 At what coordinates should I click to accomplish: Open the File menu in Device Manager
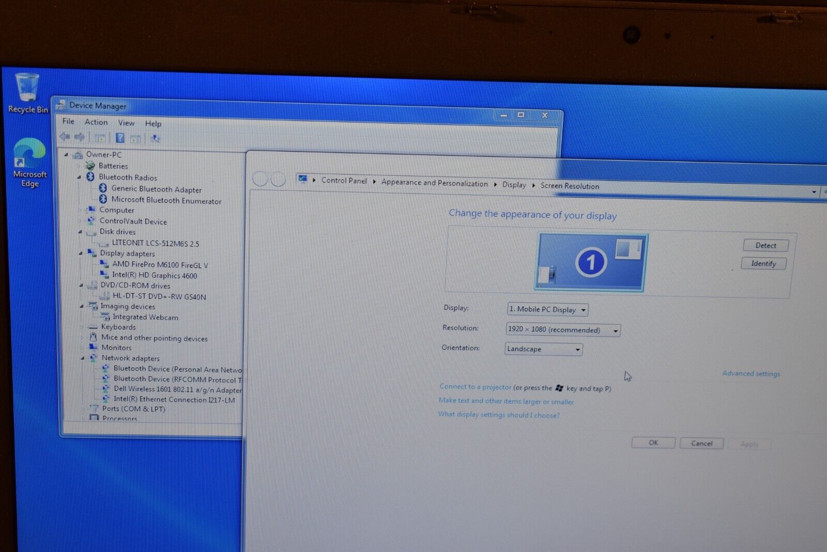pos(68,121)
